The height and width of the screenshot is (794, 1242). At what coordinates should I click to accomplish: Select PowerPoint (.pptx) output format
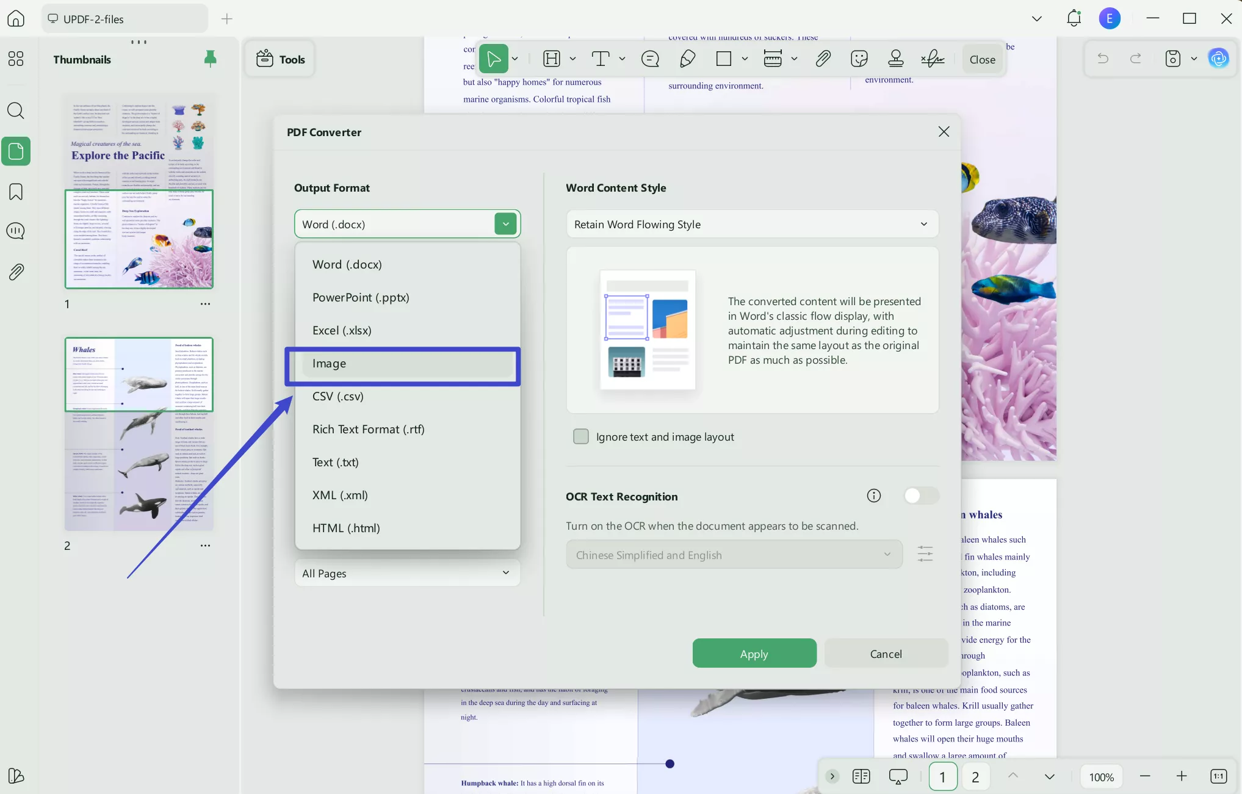(x=361, y=297)
